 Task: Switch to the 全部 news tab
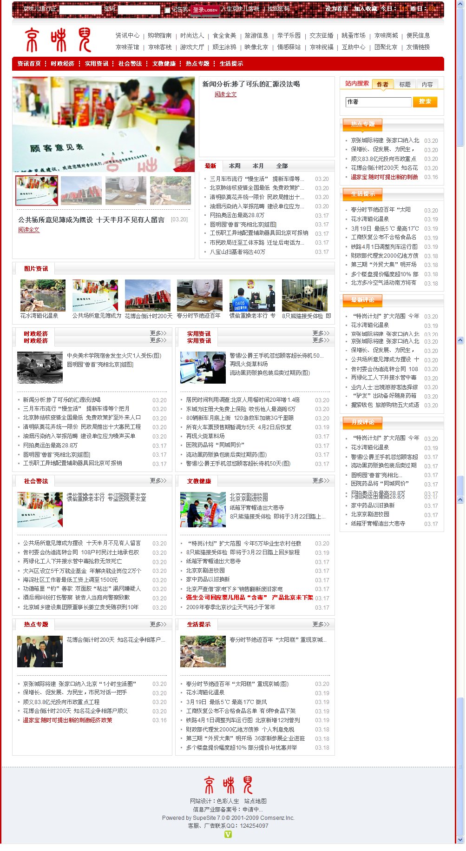tap(282, 166)
